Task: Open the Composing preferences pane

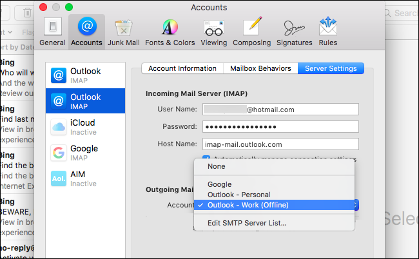Action: pos(251,32)
